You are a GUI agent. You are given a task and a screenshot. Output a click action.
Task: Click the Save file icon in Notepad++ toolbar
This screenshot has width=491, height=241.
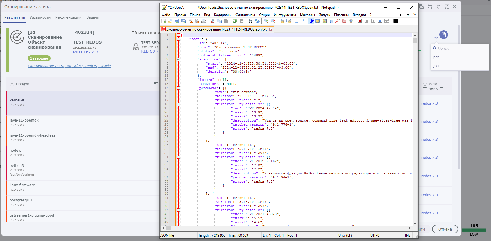[x=177, y=21]
